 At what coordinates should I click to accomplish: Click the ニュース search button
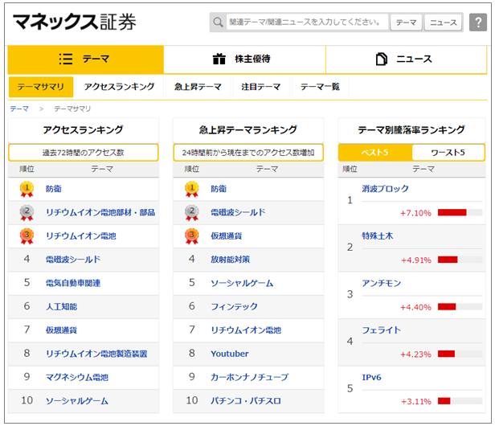click(x=444, y=23)
